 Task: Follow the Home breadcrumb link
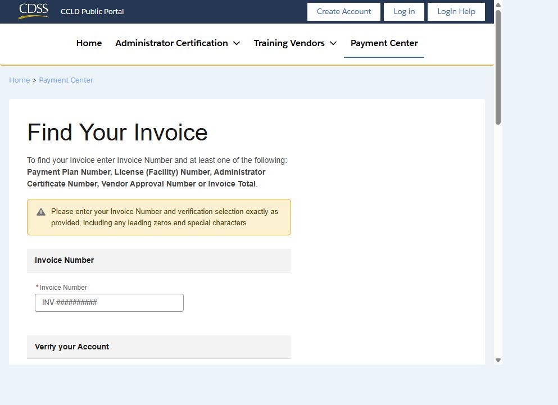[20, 80]
